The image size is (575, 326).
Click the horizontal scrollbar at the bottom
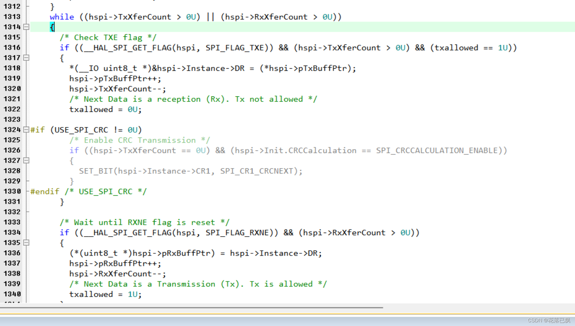pyautogui.click(x=191, y=308)
